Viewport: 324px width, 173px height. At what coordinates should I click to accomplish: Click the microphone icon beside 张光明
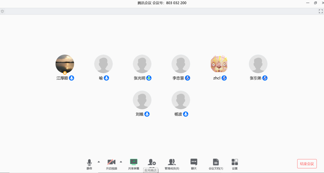point(149,78)
